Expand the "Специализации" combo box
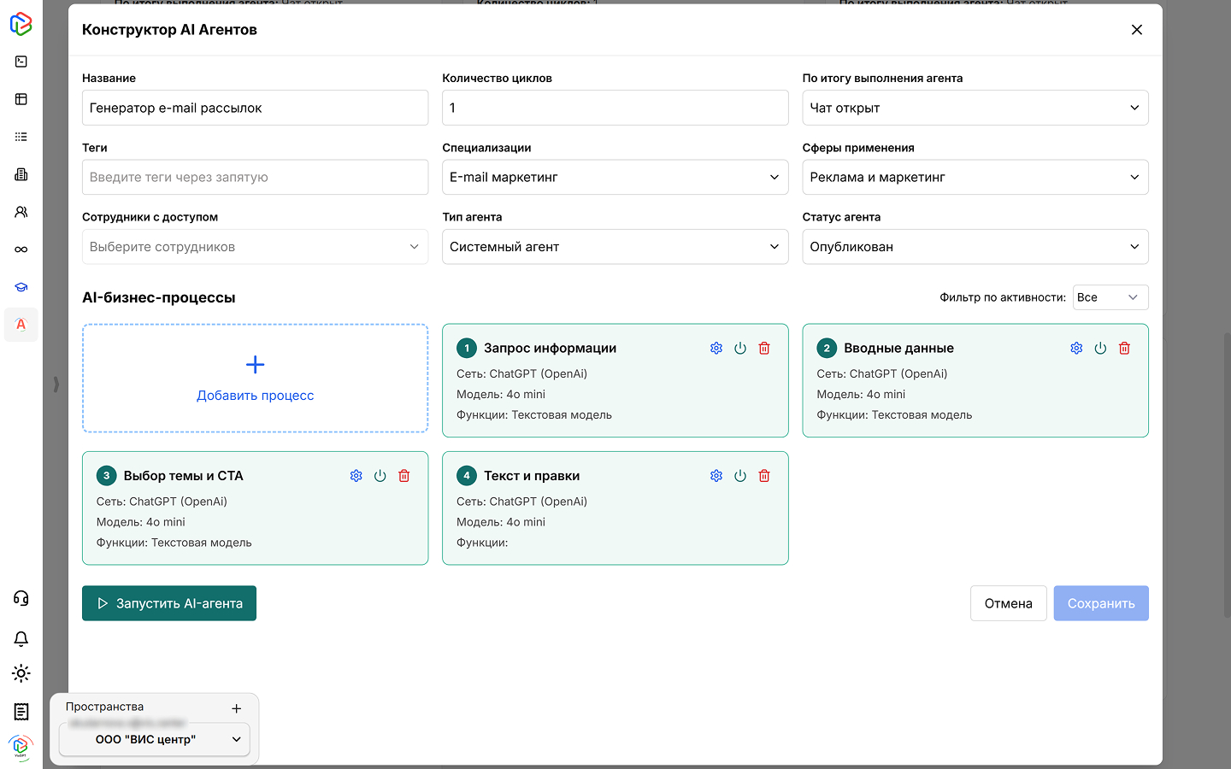 pos(615,177)
